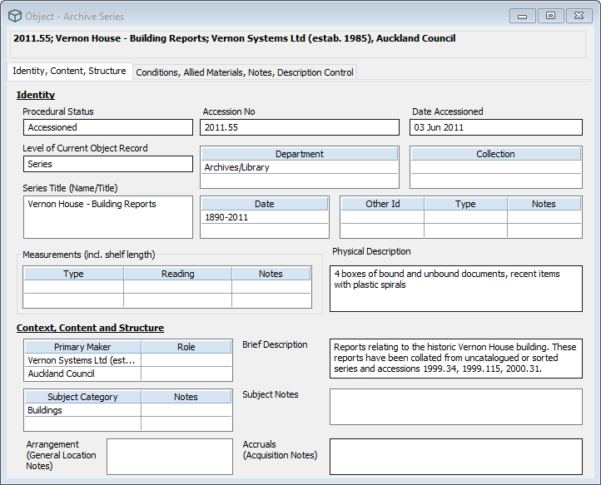
Task: Click the Other Id column header
Action: tap(383, 204)
